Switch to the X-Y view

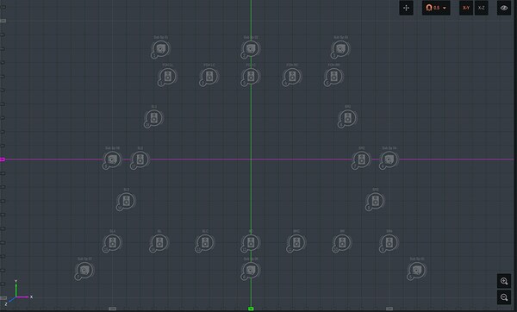click(466, 8)
